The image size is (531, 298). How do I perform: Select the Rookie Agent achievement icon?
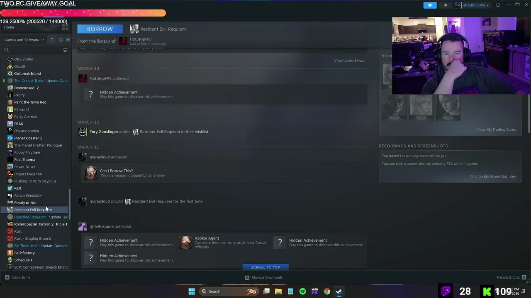(185, 243)
